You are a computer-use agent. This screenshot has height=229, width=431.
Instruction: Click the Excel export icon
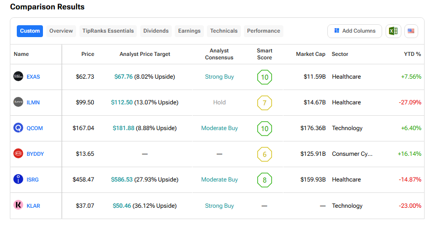pos(393,31)
